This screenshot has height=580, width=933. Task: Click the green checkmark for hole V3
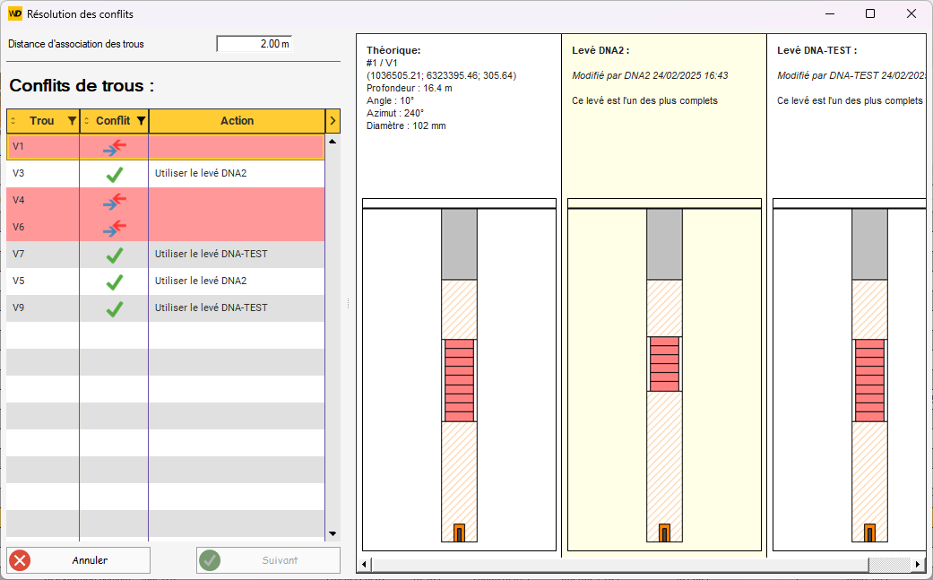pyautogui.click(x=114, y=174)
